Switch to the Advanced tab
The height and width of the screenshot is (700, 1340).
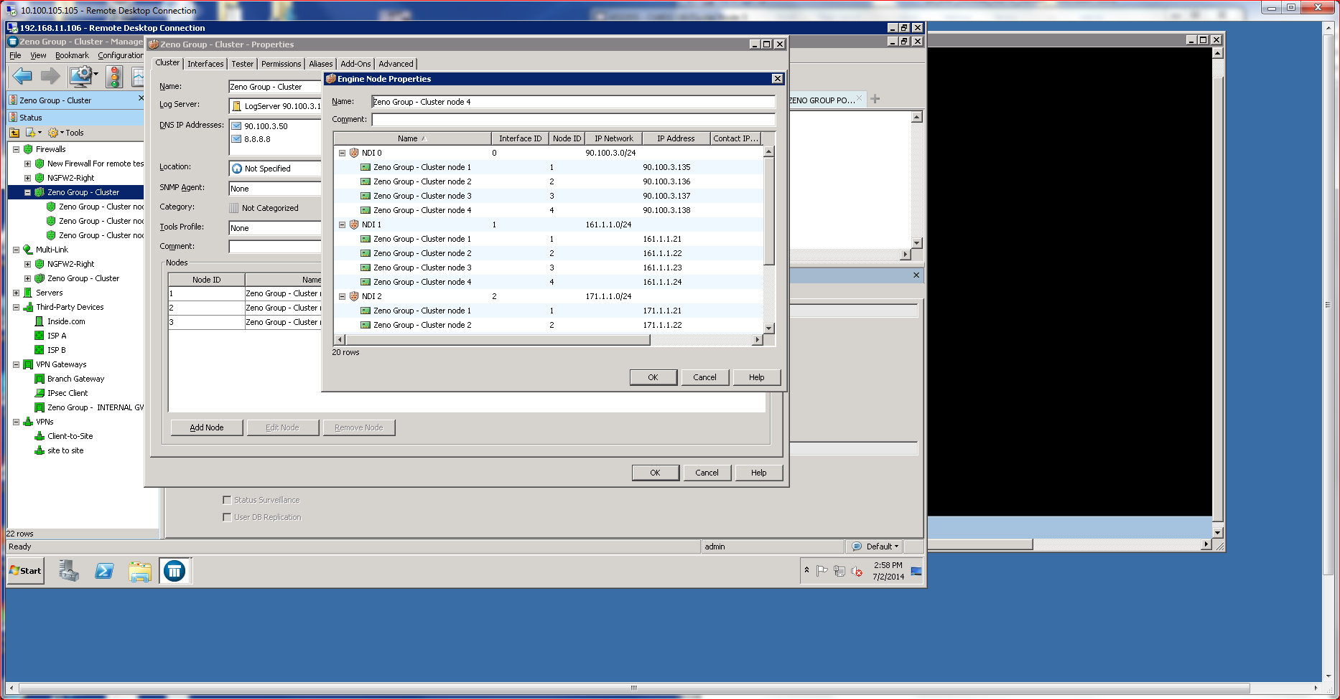(x=396, y=64)
